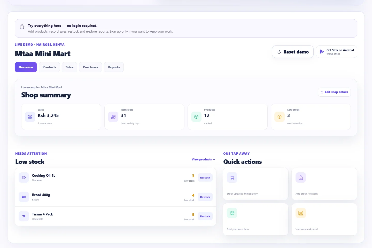This screenshot has width=372, height=248.
Task: Click the TI avatar for Tissue 4 Pack
Action: [24, 216]
